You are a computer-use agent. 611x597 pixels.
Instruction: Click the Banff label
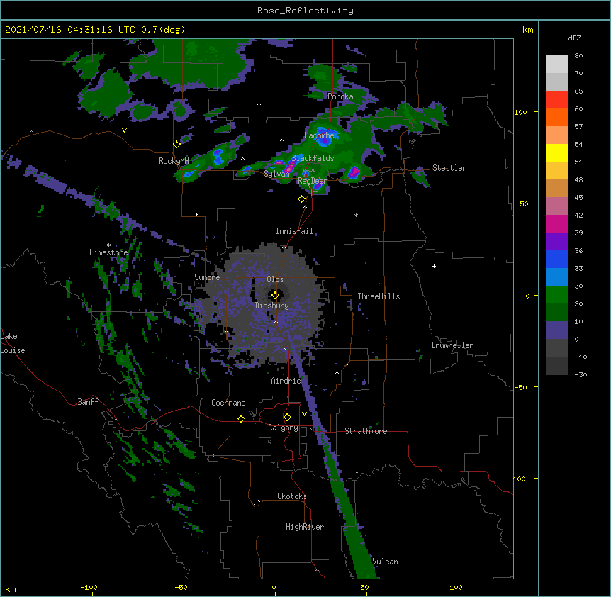click(88, 402)
